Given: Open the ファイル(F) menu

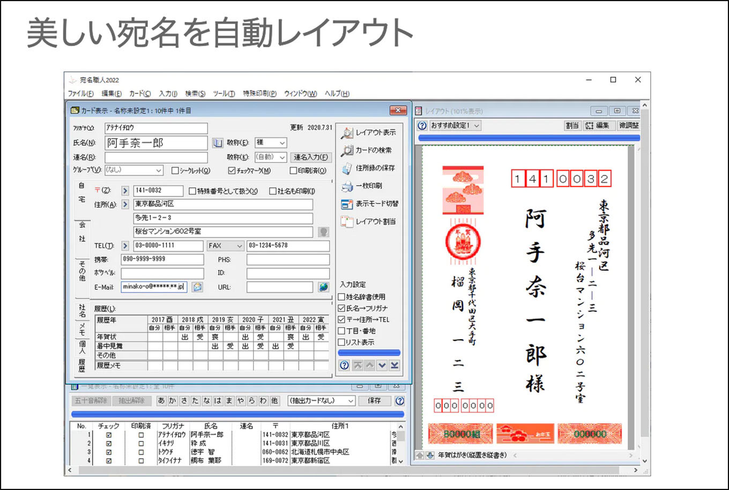Looking at the screenshot, I should (x=80, y=93).
